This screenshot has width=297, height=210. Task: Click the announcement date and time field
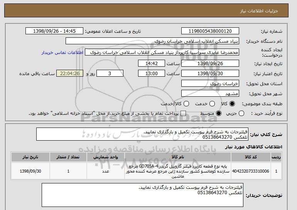[x=54, y=31]
